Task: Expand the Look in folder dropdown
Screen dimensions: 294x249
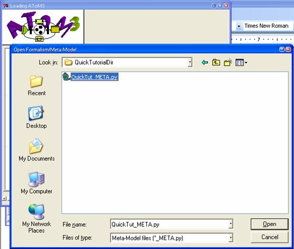Action: [190, 62]
